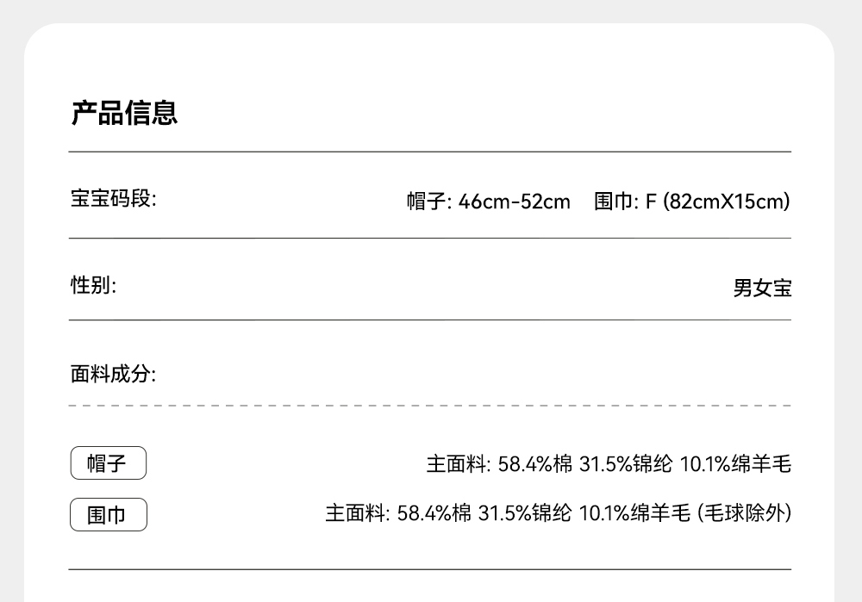Select 31.5%锦纶 in the scarf fabric row

524,514
